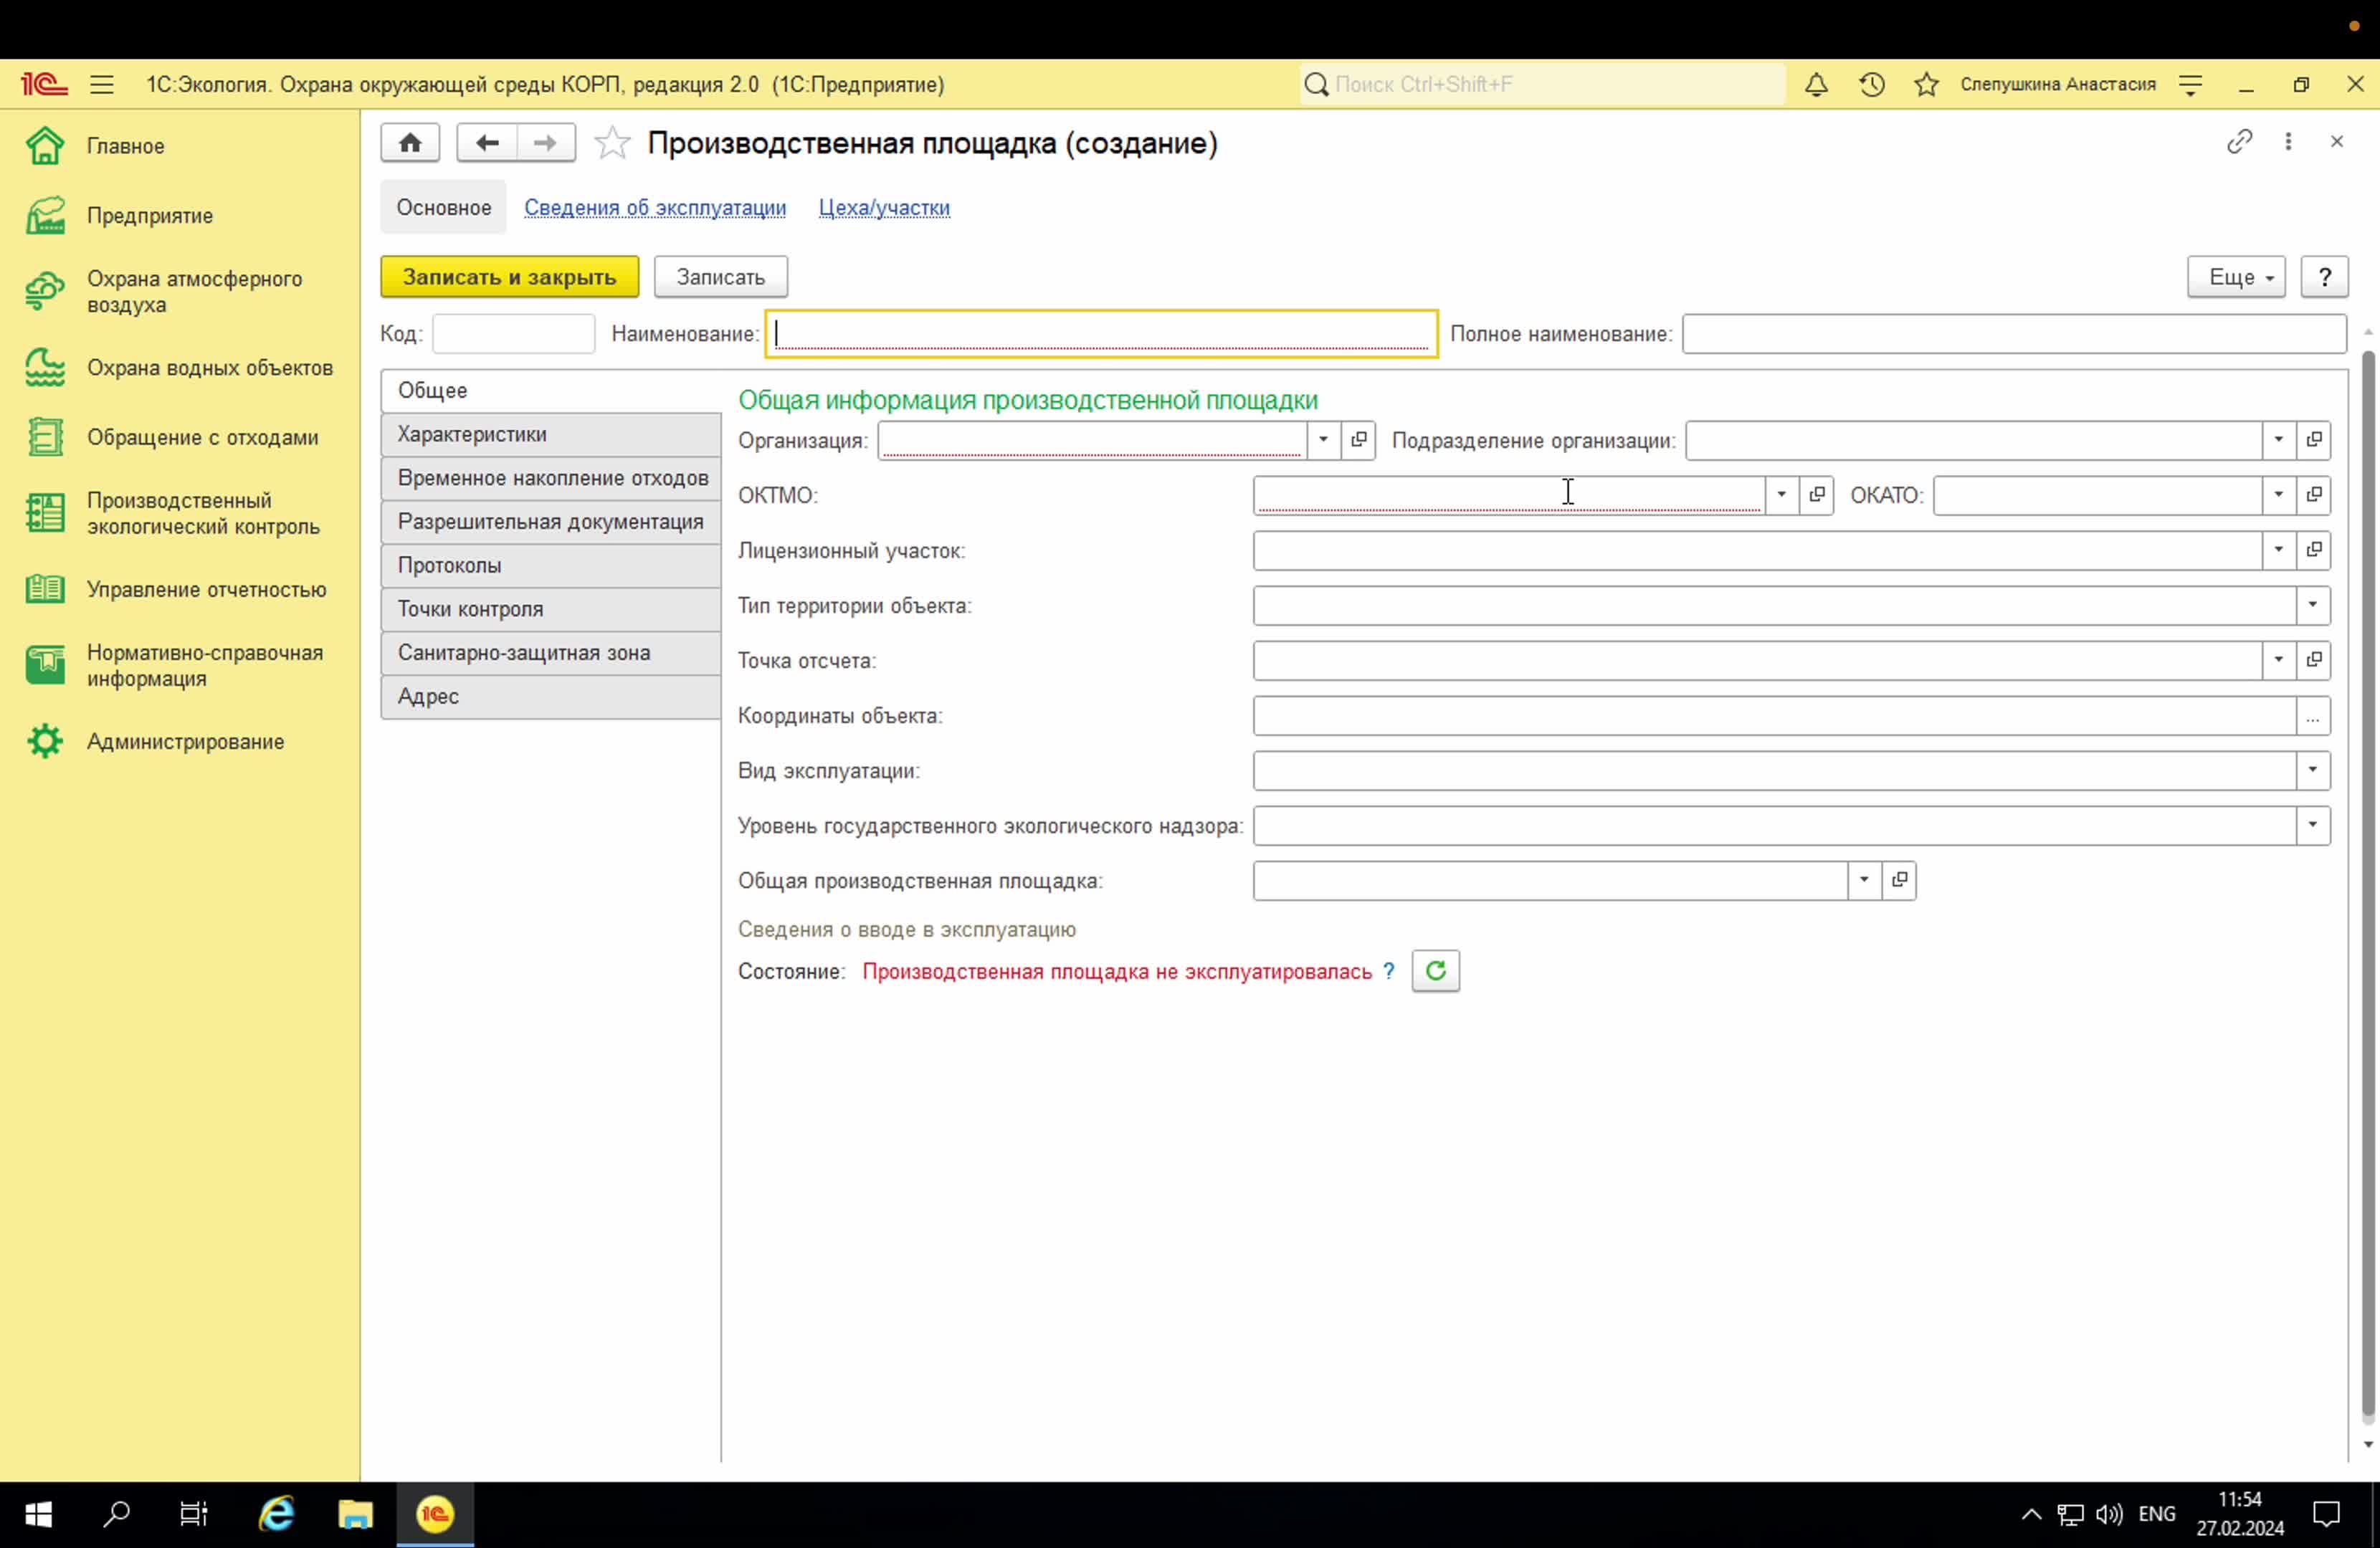Expand the Организация dropdown
This screenshot has height=1548, width=2380.
[x=1323, y=440]
